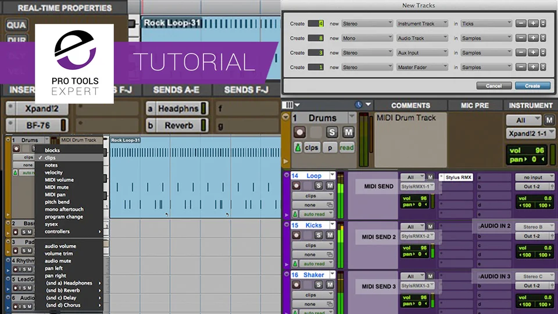Remove the Instrument Track row with minus button
The image size is (558, 314).
pyautogui.click(x=521, y=23)
